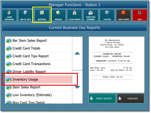This screenshot has height=113, width=151.
Task: Select Credit Card Tips Report
Action: [x=39, y=56]
